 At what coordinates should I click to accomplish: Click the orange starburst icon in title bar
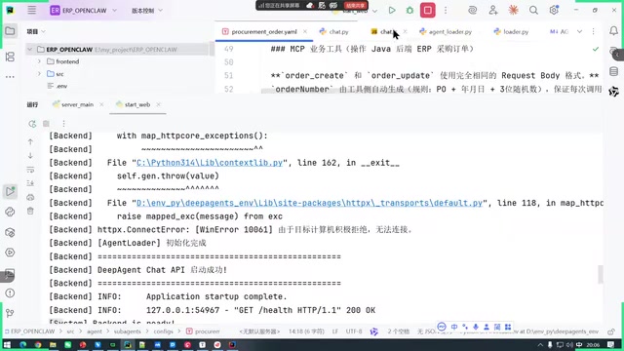[x=514, y=11]
